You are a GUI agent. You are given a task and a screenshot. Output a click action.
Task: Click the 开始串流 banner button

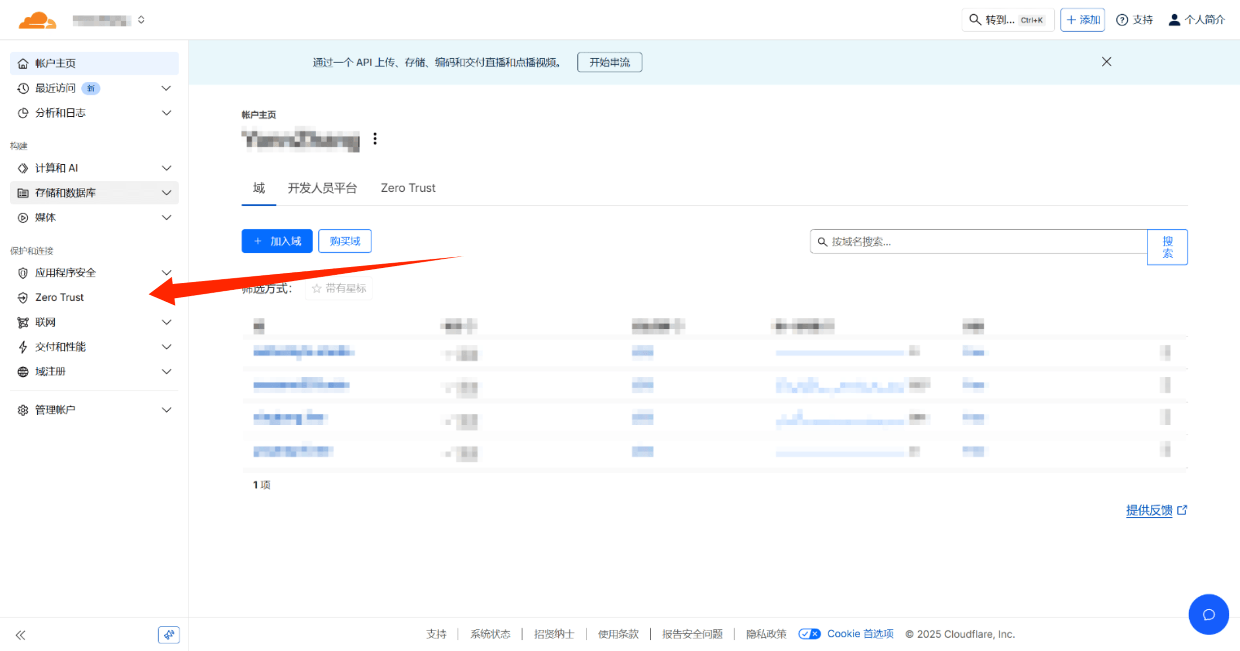click(x=610, y=62)
